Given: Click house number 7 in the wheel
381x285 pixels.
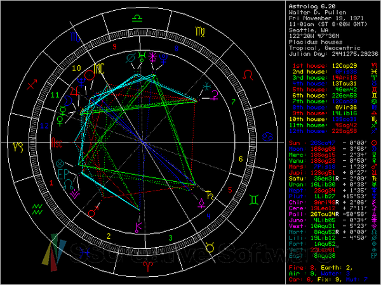Looking at the screenshot, I should click(234, 102).
